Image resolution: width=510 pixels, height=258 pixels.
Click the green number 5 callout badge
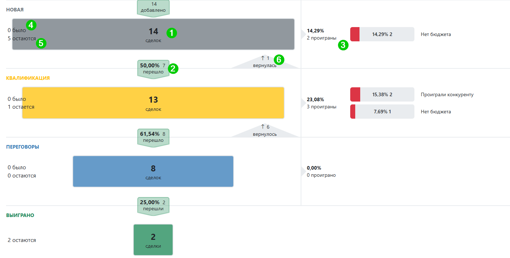click(41, 43)
